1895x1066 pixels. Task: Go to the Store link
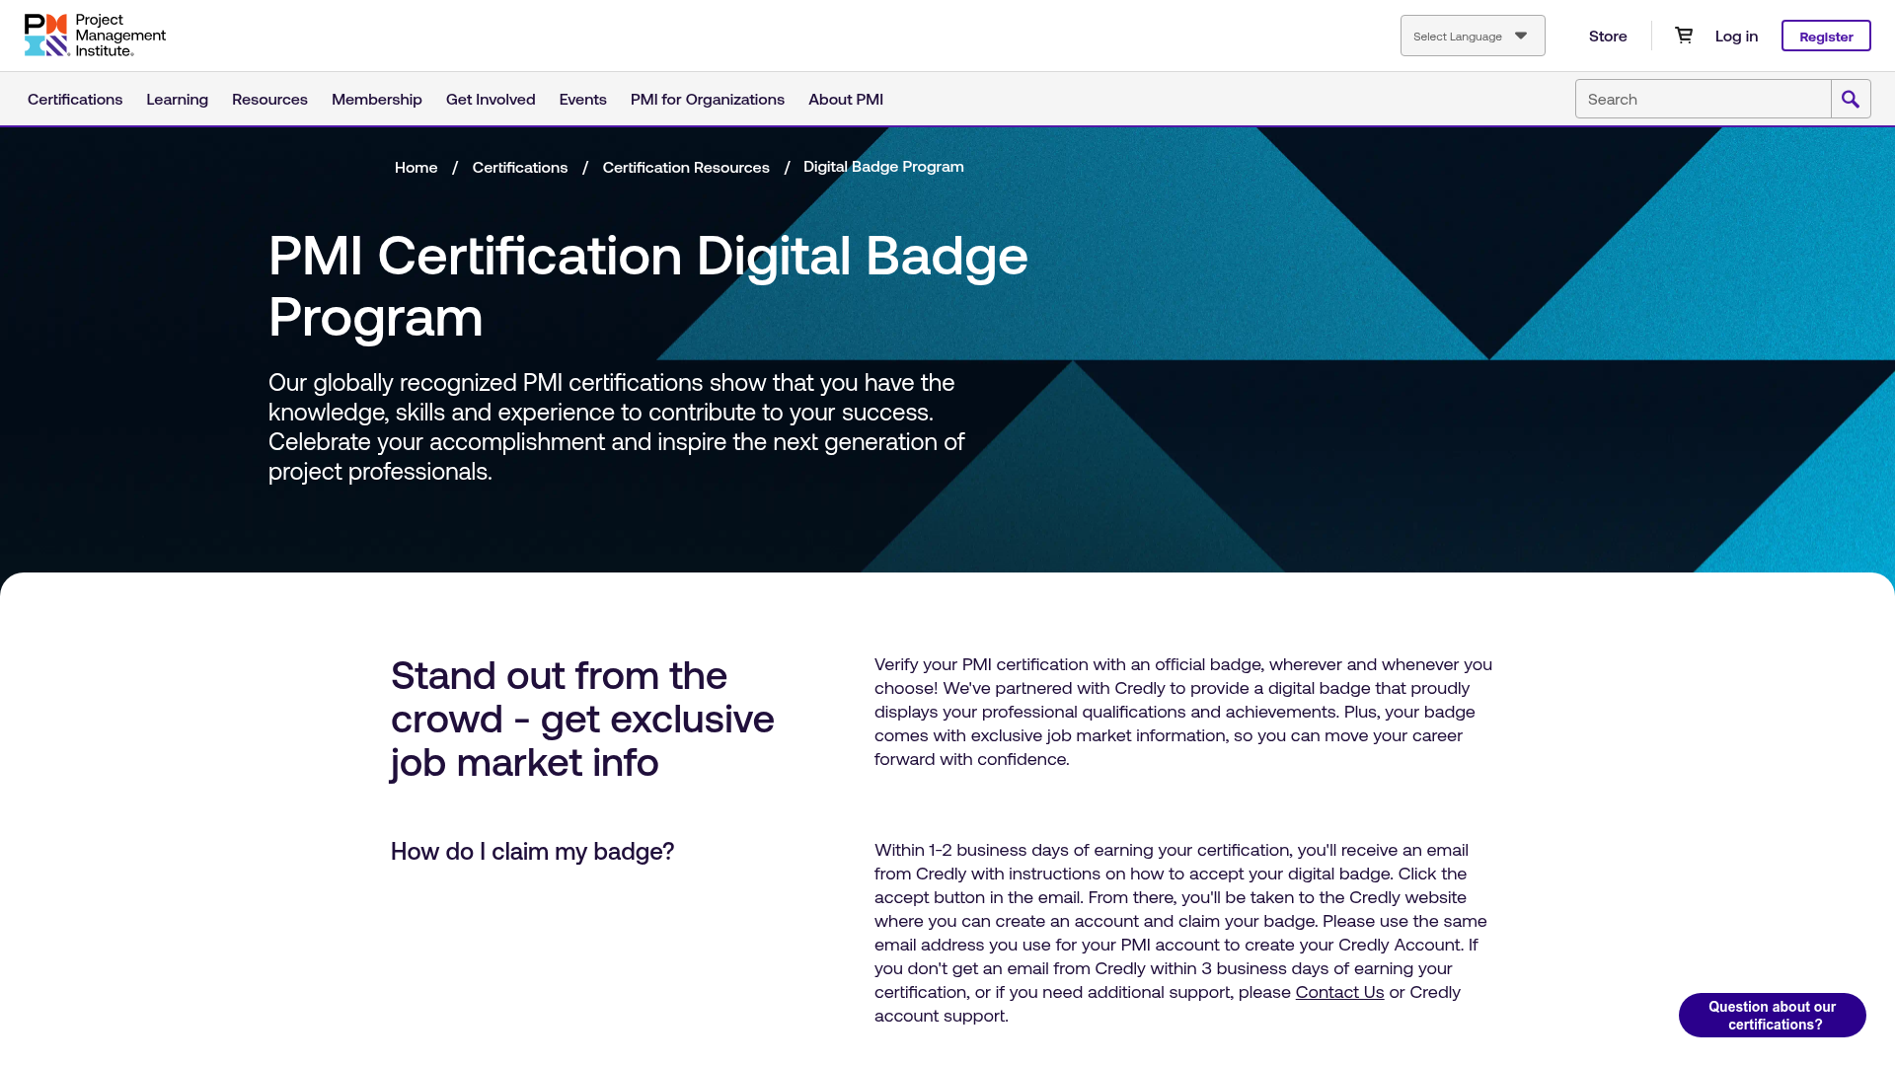point(1608,36)
